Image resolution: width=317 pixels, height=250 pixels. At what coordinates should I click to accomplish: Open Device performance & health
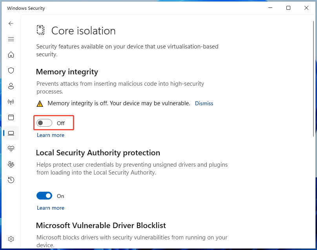11,149
